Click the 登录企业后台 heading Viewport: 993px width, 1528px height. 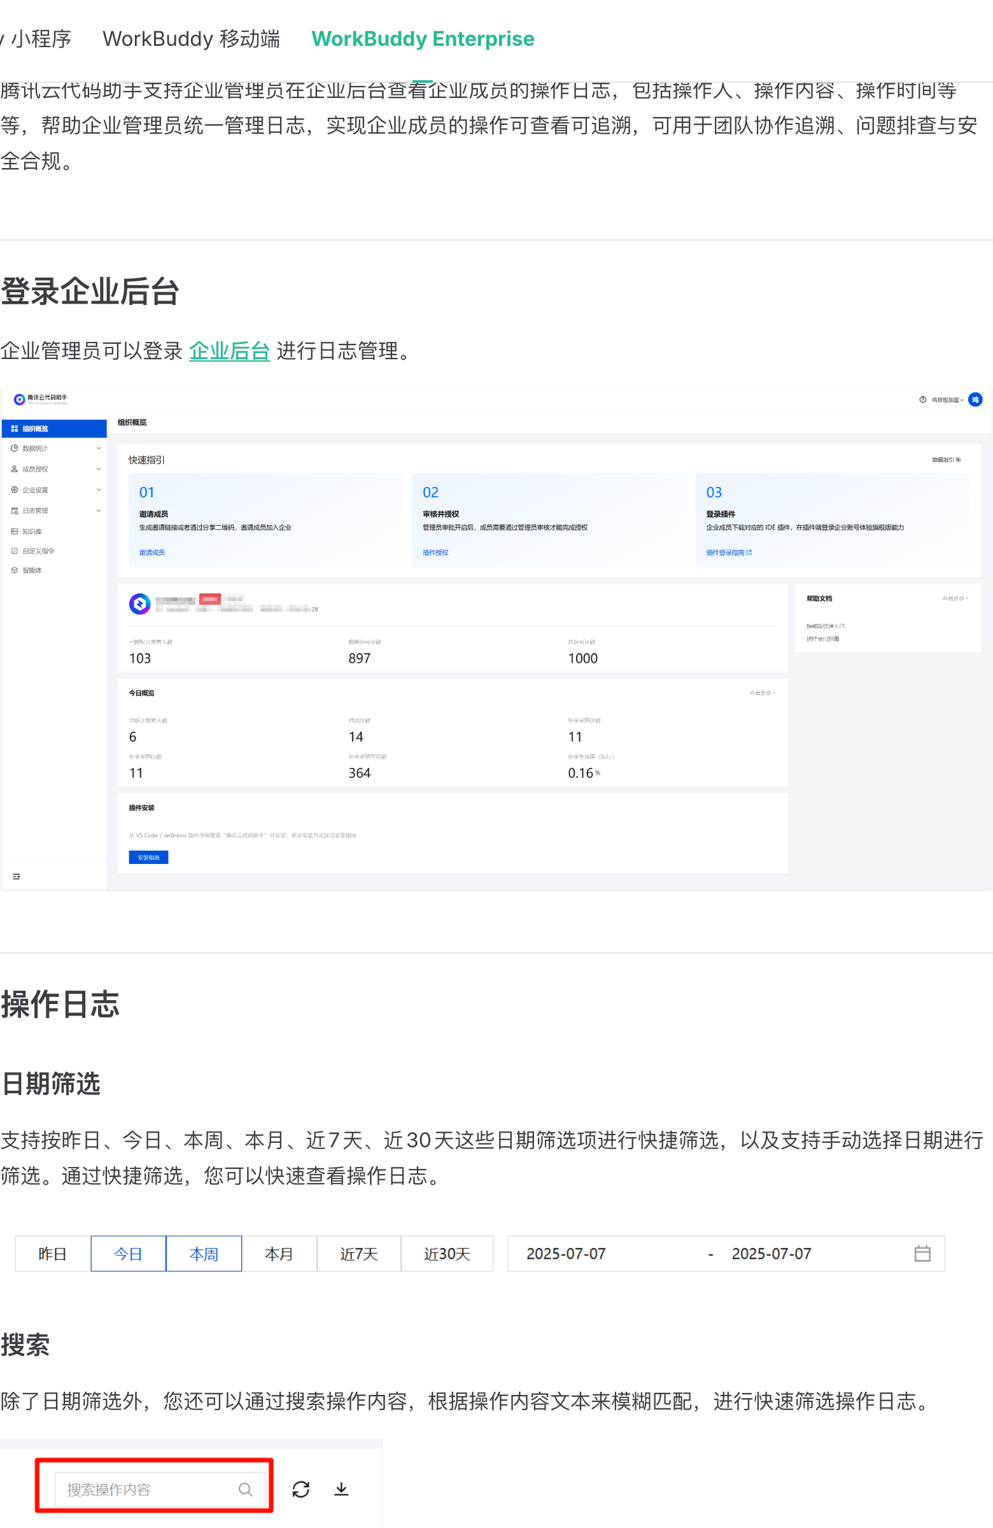point(90,291)
